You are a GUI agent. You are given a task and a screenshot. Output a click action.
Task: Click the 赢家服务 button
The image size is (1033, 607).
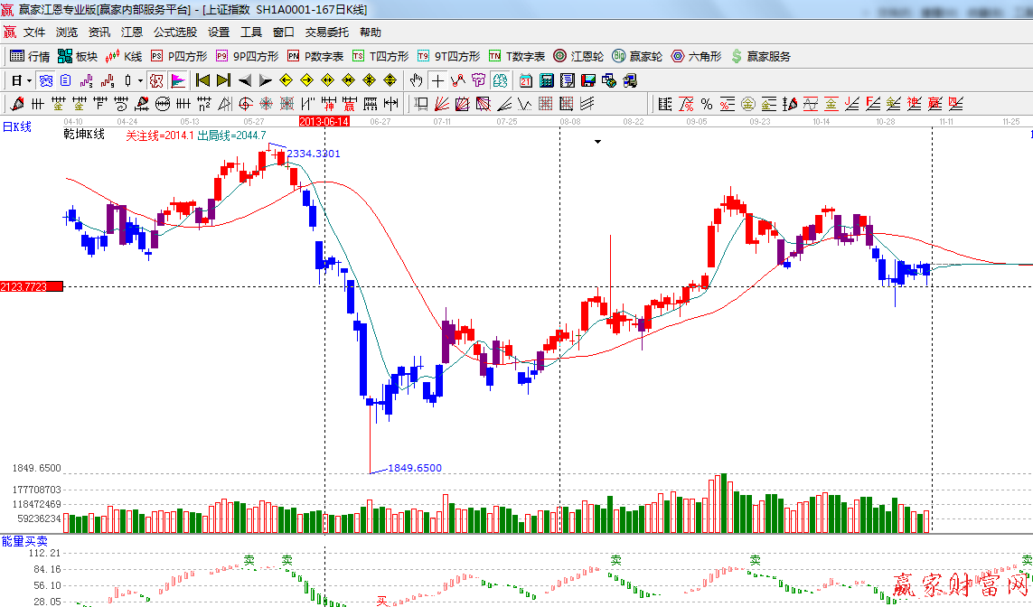click(760, 56)
